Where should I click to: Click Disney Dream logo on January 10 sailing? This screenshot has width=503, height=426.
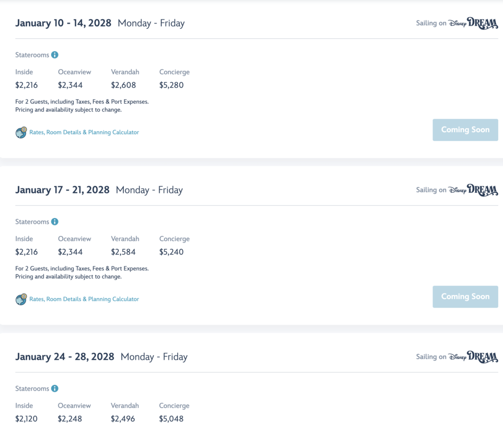coord(473,23)
